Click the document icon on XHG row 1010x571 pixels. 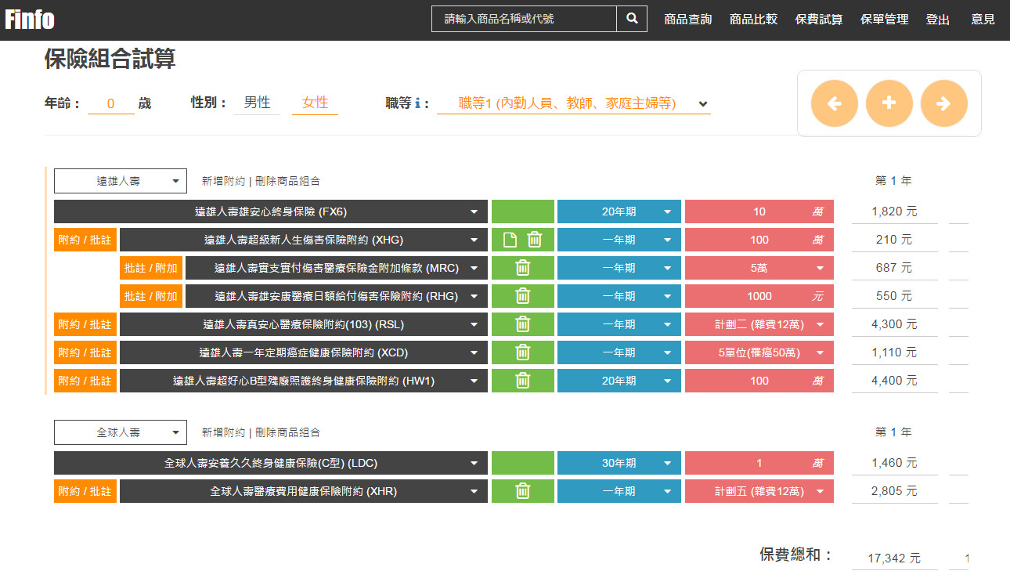pyautogui.click(x=510, y=240)
